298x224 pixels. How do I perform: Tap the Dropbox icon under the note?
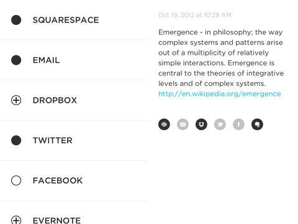click(201, 124)
